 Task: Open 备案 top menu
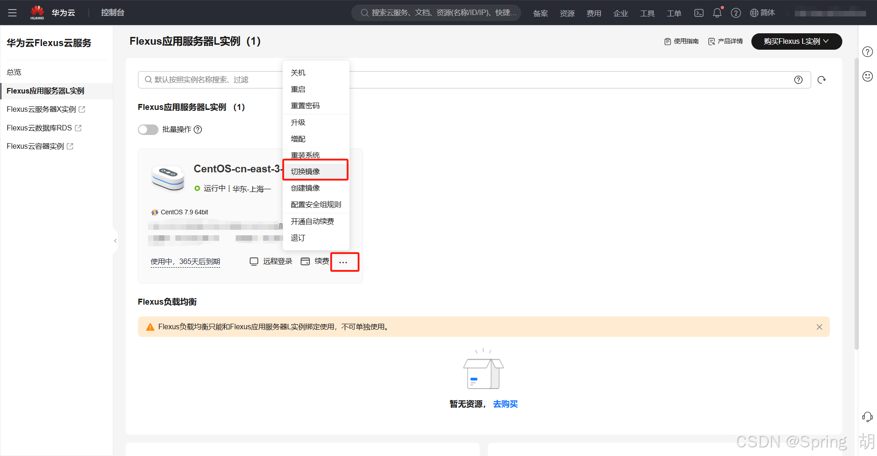click(540, 13)
